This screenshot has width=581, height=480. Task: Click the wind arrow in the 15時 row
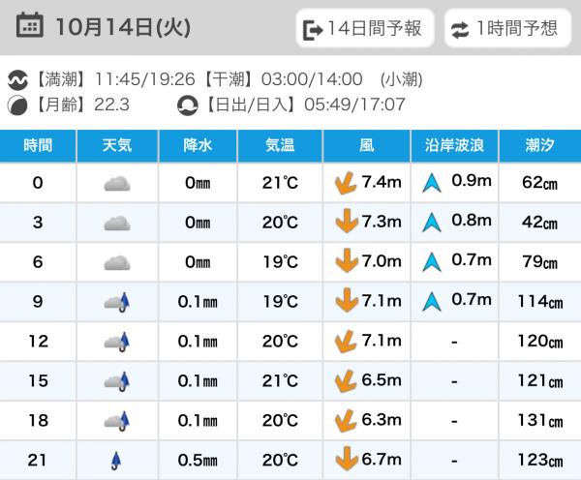coord(341,380)
